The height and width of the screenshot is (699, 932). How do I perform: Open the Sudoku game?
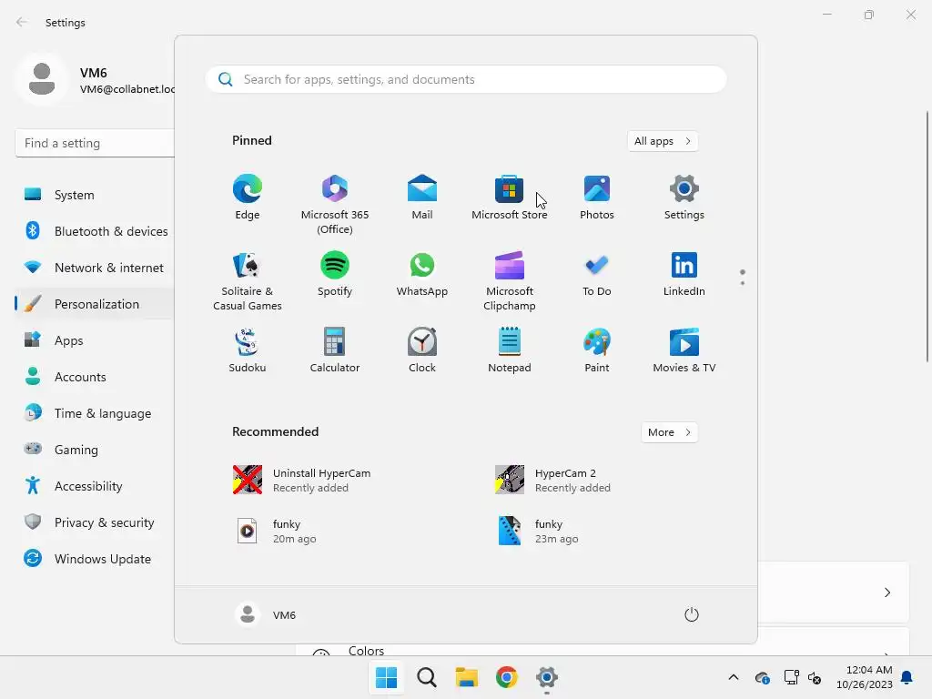[x=248, y=350]
